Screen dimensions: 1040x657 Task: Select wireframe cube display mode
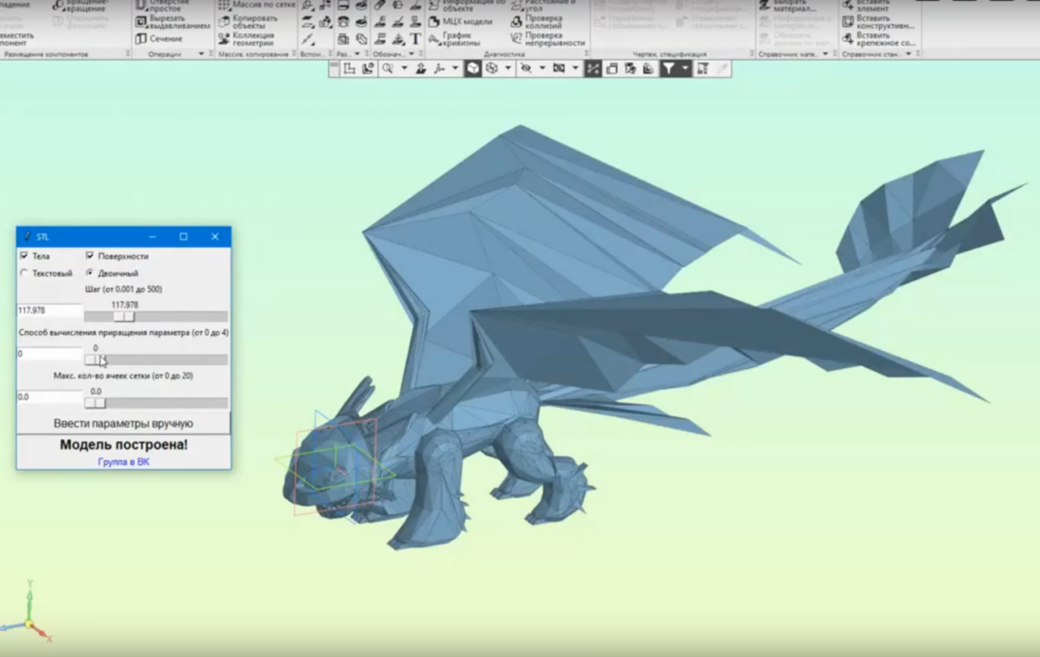tap(491, 69)
